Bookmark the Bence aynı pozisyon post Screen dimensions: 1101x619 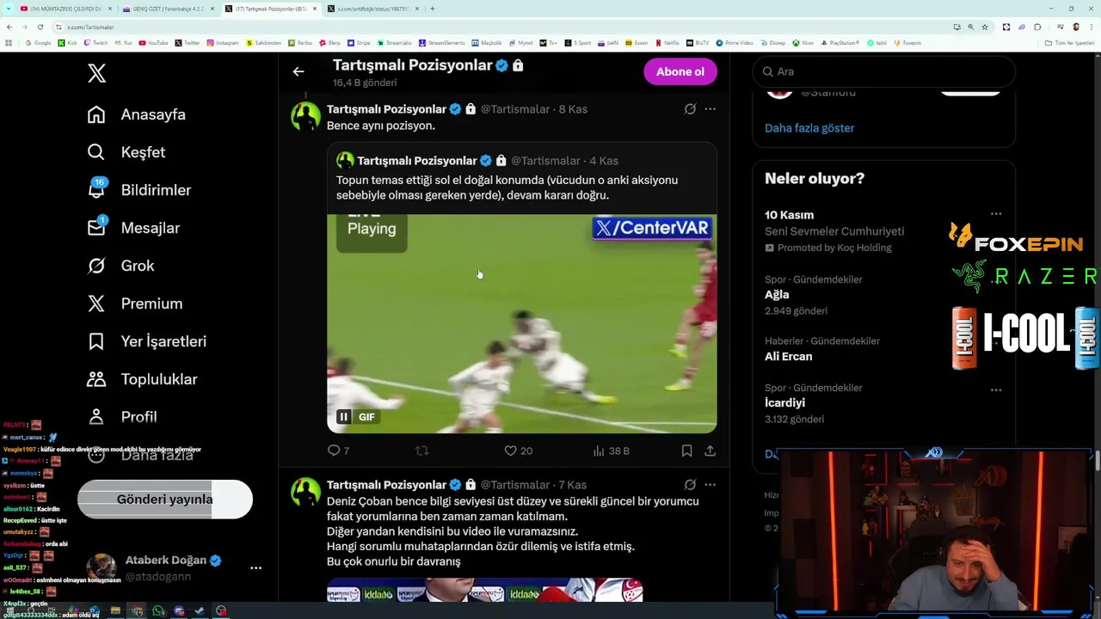click(x=686, y=450)
